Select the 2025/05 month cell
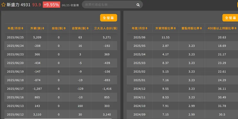238x119 pixels. tap(139, 46)
